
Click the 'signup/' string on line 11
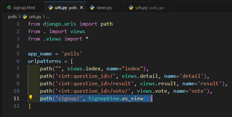(69, 99)
